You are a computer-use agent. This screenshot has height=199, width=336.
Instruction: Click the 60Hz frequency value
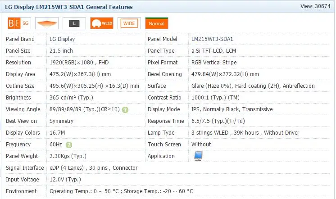[56, 145]
